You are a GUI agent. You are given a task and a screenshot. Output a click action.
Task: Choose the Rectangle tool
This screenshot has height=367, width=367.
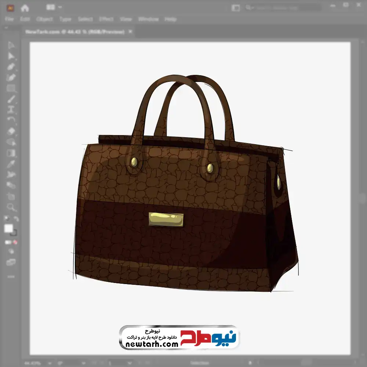point(11,88)
